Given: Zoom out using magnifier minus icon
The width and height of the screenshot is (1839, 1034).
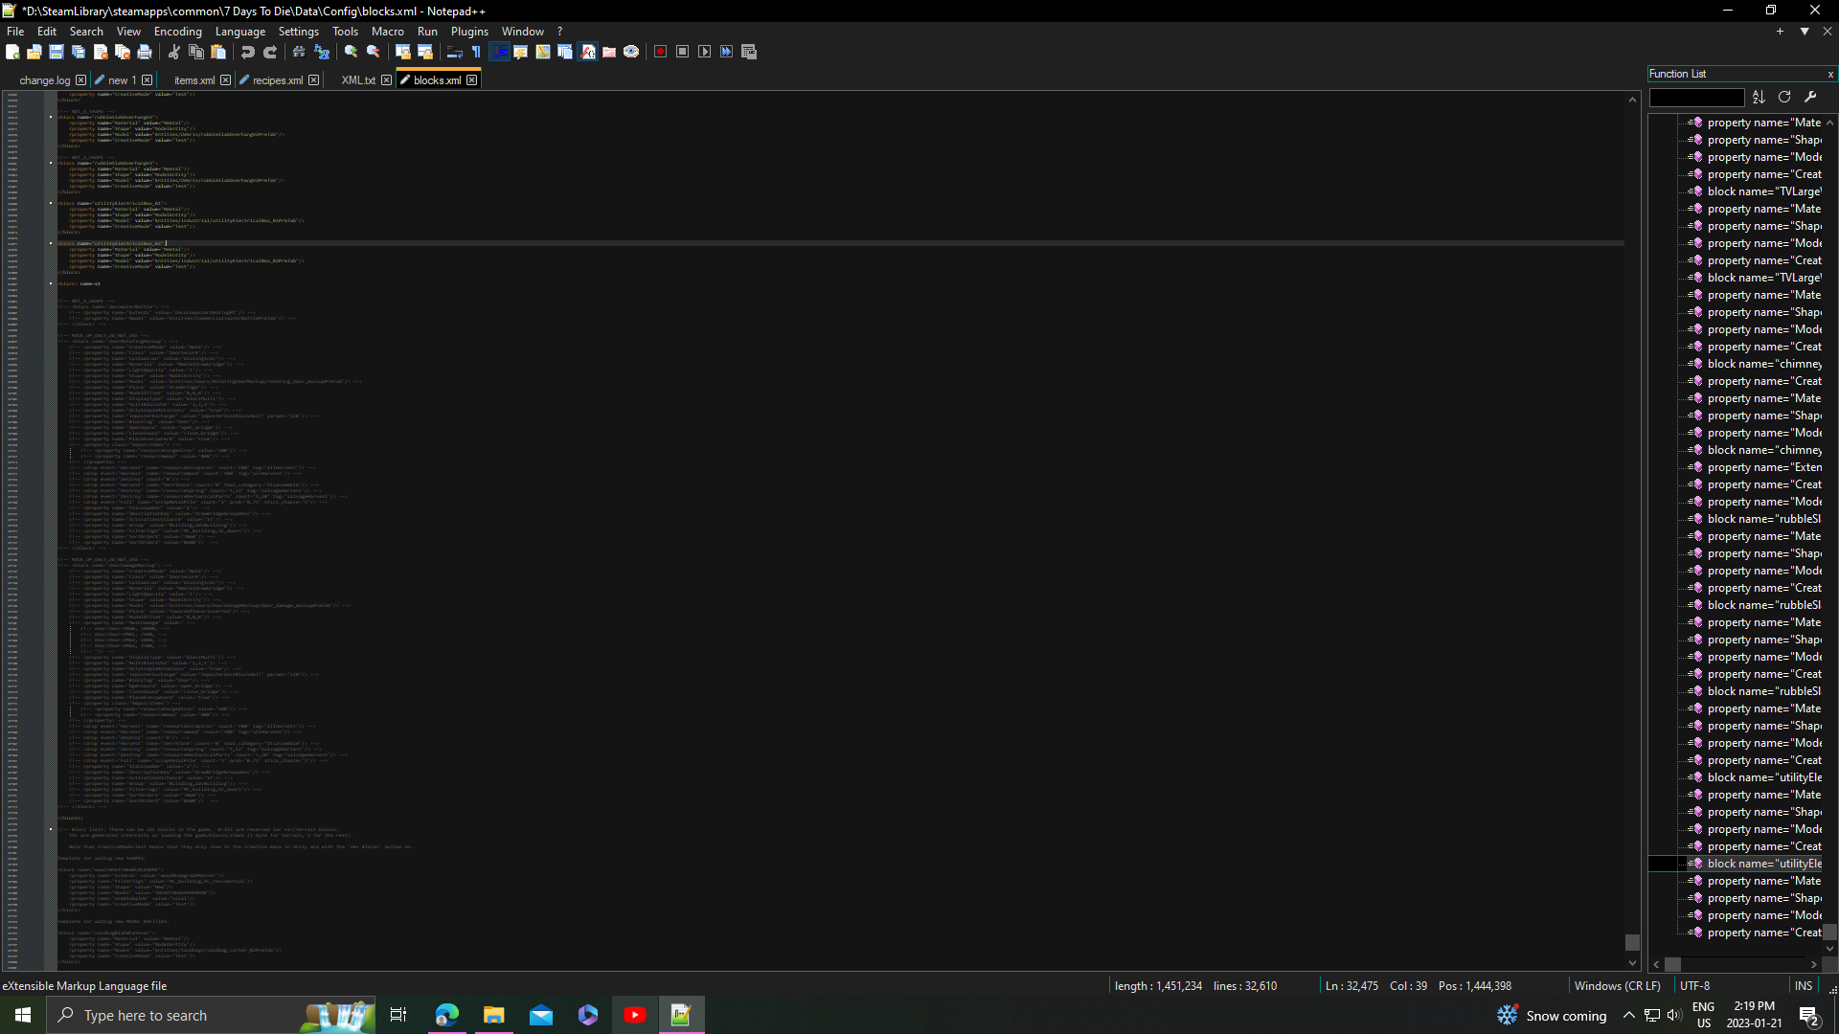Looking at the screenshot, I should [x=374, y=52].
